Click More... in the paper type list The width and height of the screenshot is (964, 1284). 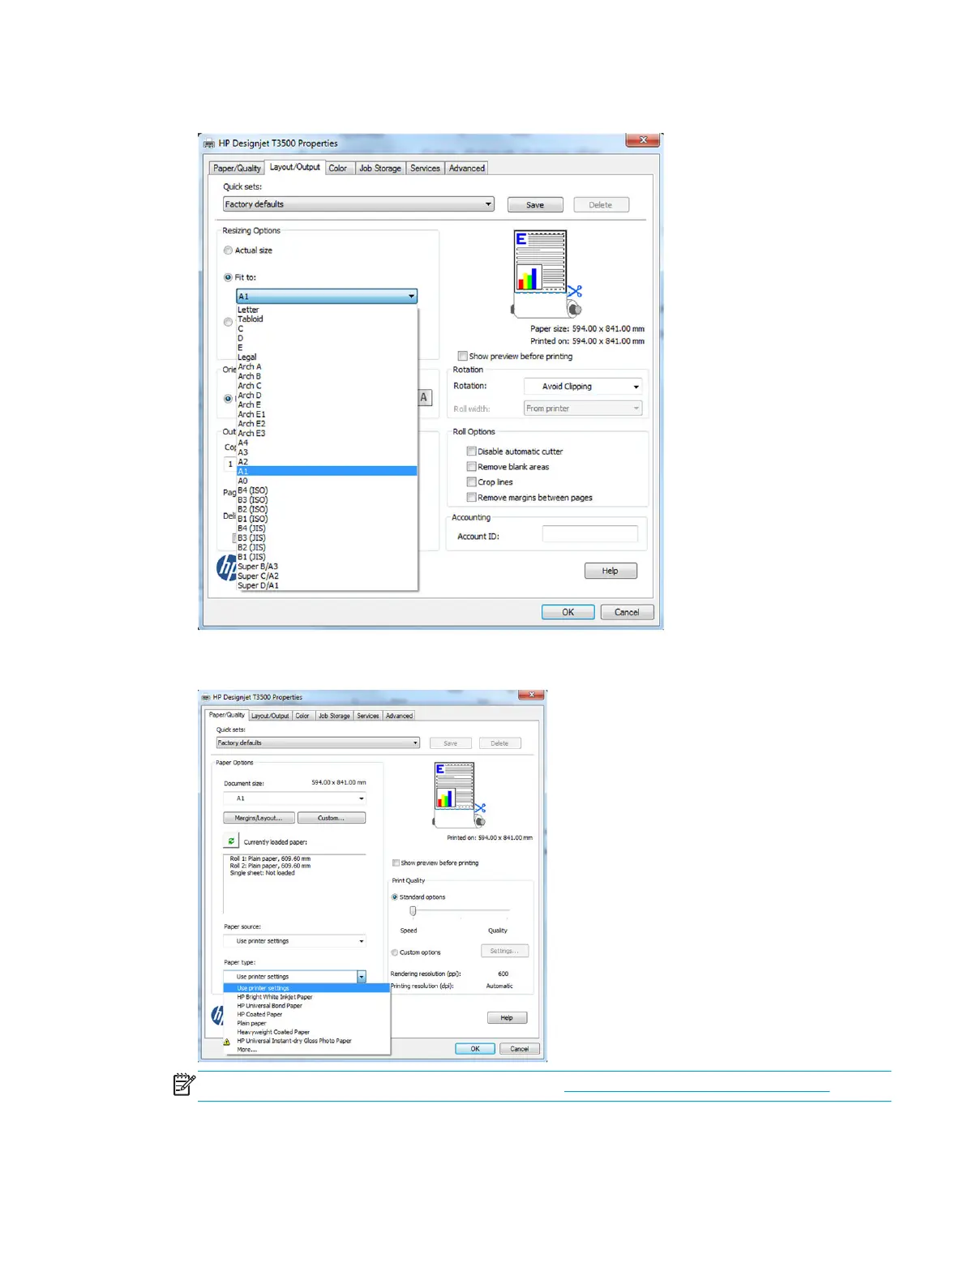(306, 1050)
